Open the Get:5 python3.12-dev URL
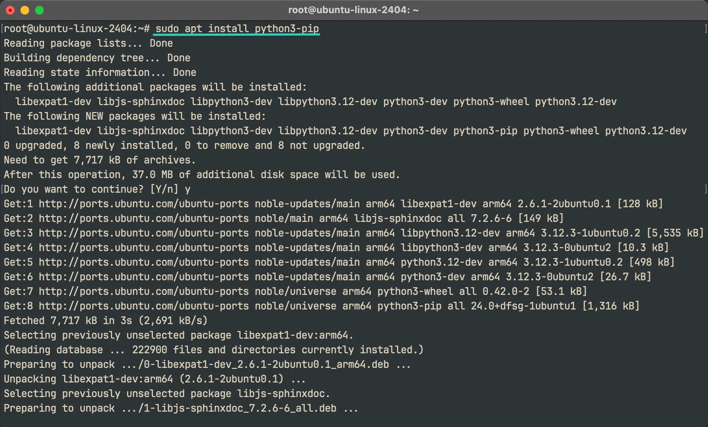The height and width of the screenshot is (427, 708). coord(143,262)
